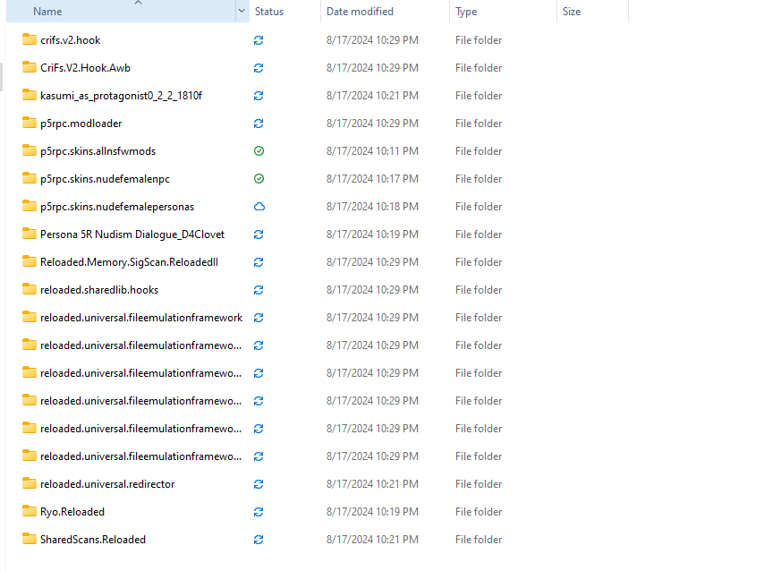Select the reloaded.sharedlib.hooks folder icon

[30, 289]
